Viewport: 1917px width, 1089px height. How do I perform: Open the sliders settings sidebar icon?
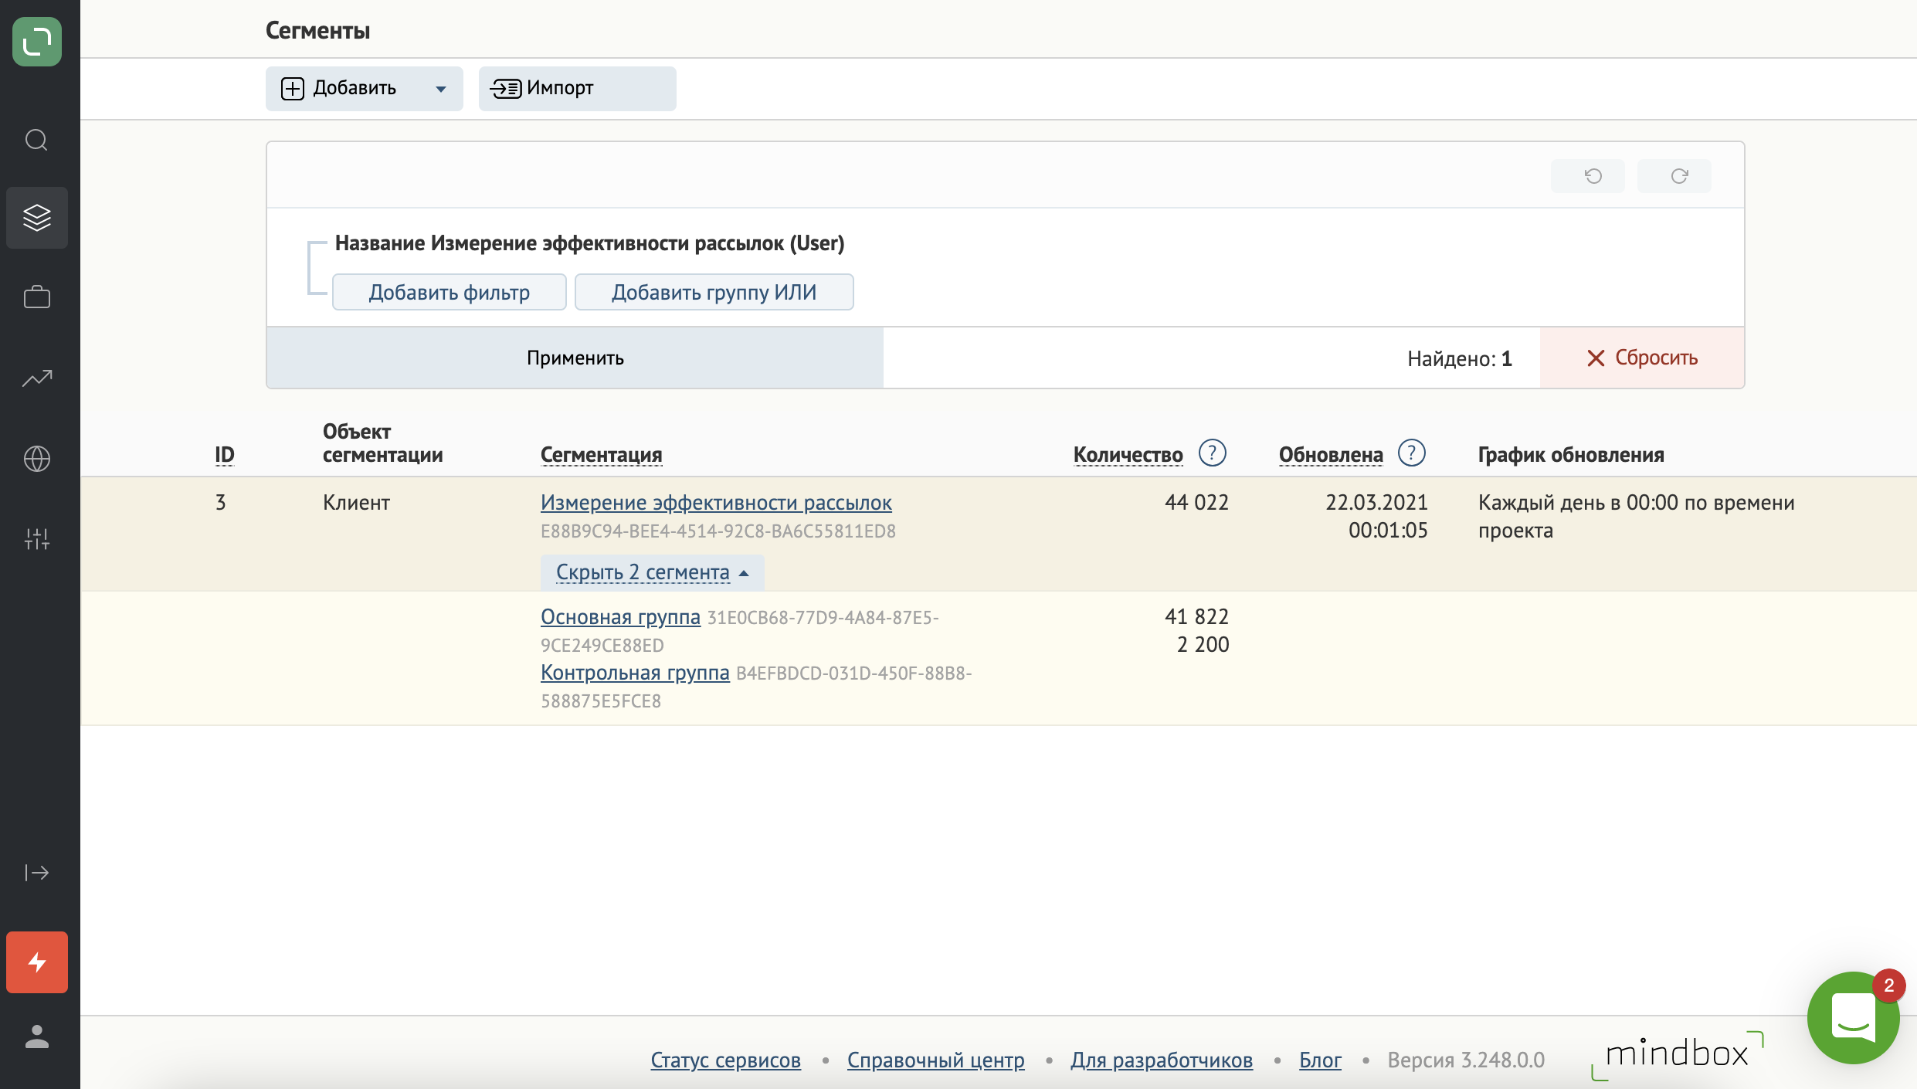pos(37,538)
